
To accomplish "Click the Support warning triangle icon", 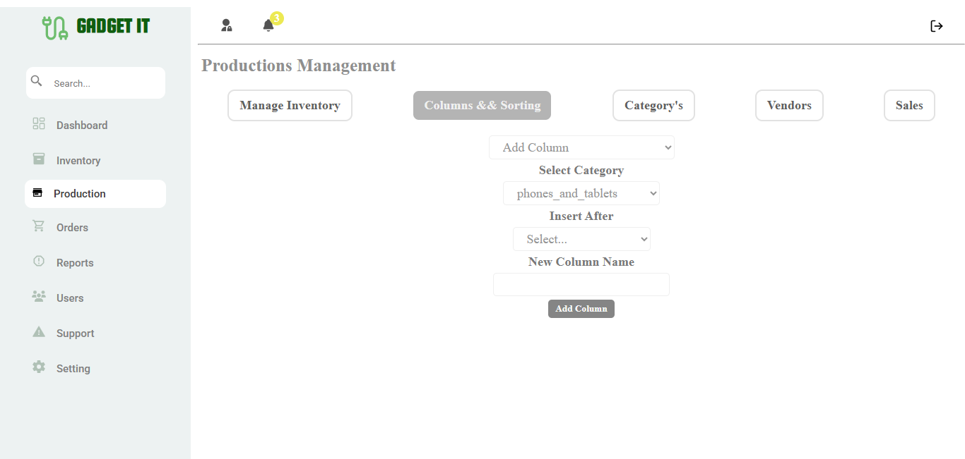I will pos(39,332).
